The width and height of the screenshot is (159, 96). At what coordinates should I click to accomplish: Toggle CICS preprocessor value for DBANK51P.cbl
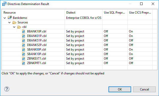tap(131, 40)
